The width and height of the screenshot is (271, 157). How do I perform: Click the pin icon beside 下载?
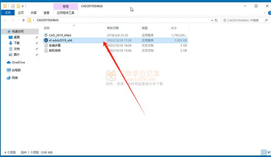tap(37, 43)
